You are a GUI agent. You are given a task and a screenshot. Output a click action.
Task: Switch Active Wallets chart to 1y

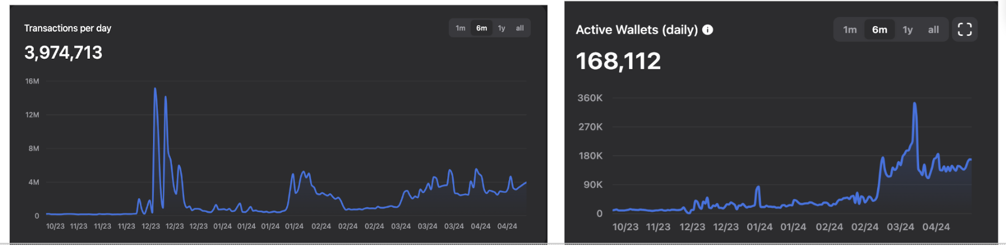(907, 30)
